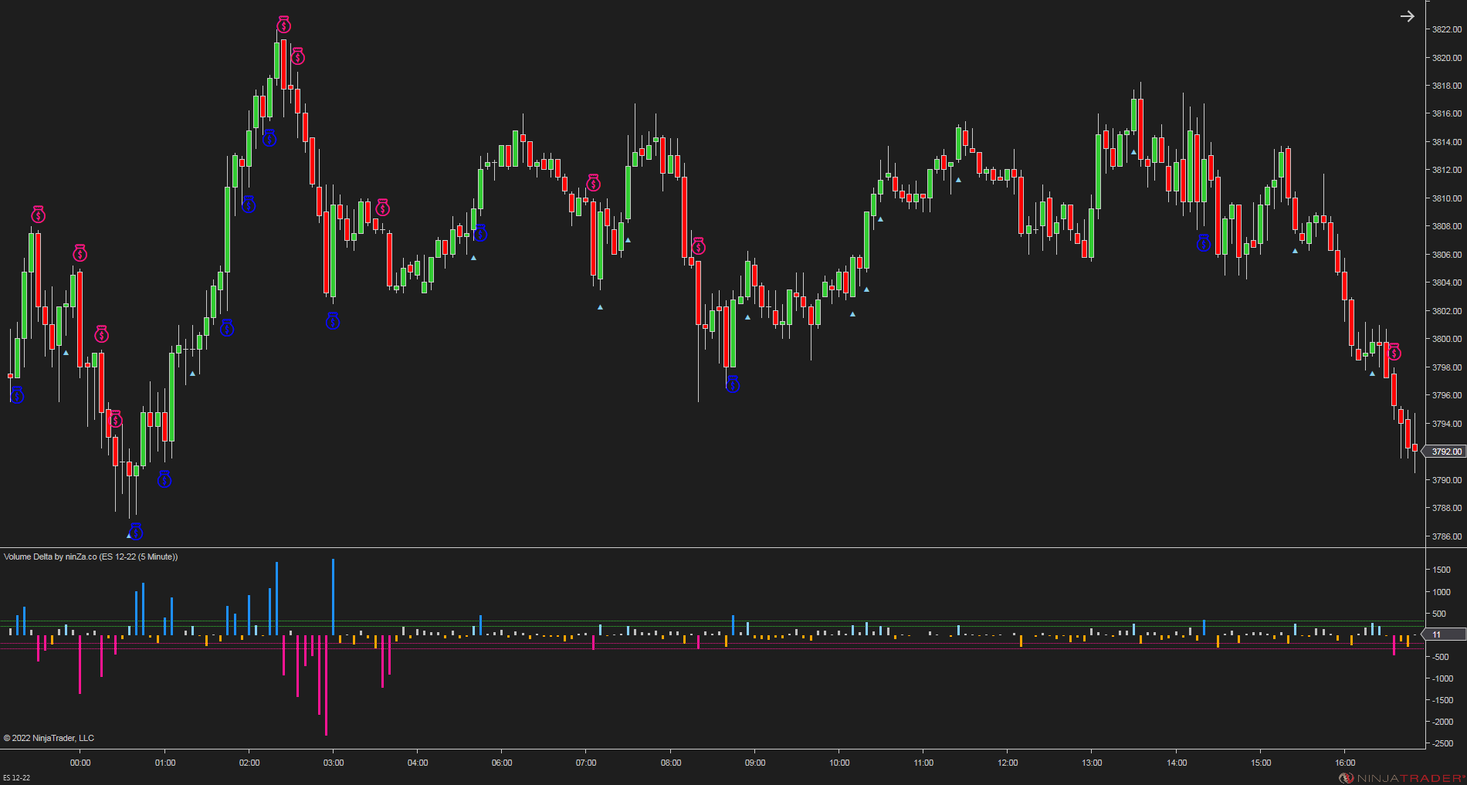Click the 12:00 label on the time axis
The height and width of the screenshot is (785, 1467).
tap(1008, 763)
